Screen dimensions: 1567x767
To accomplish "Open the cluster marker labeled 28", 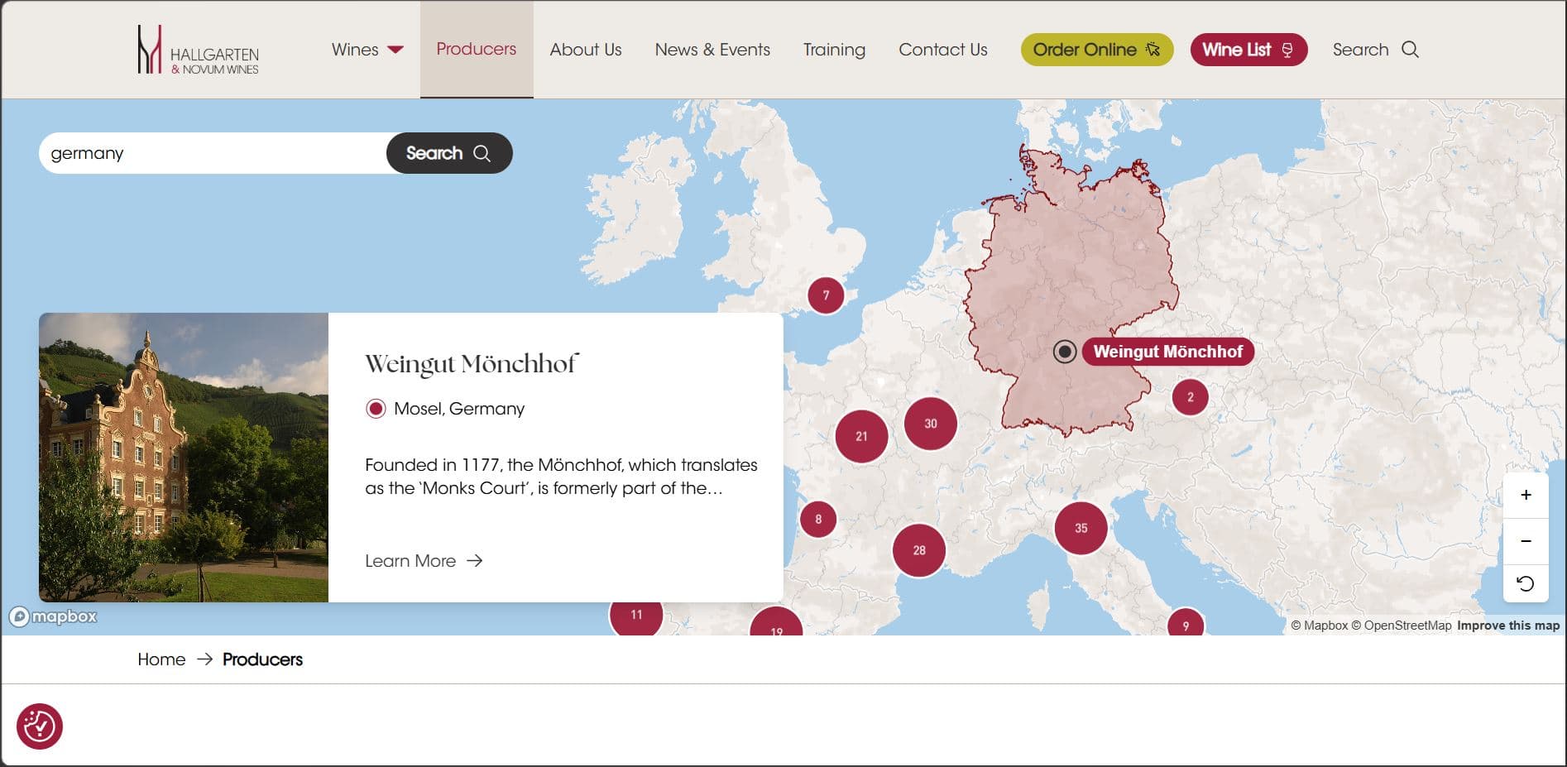I will coord(919,550).
